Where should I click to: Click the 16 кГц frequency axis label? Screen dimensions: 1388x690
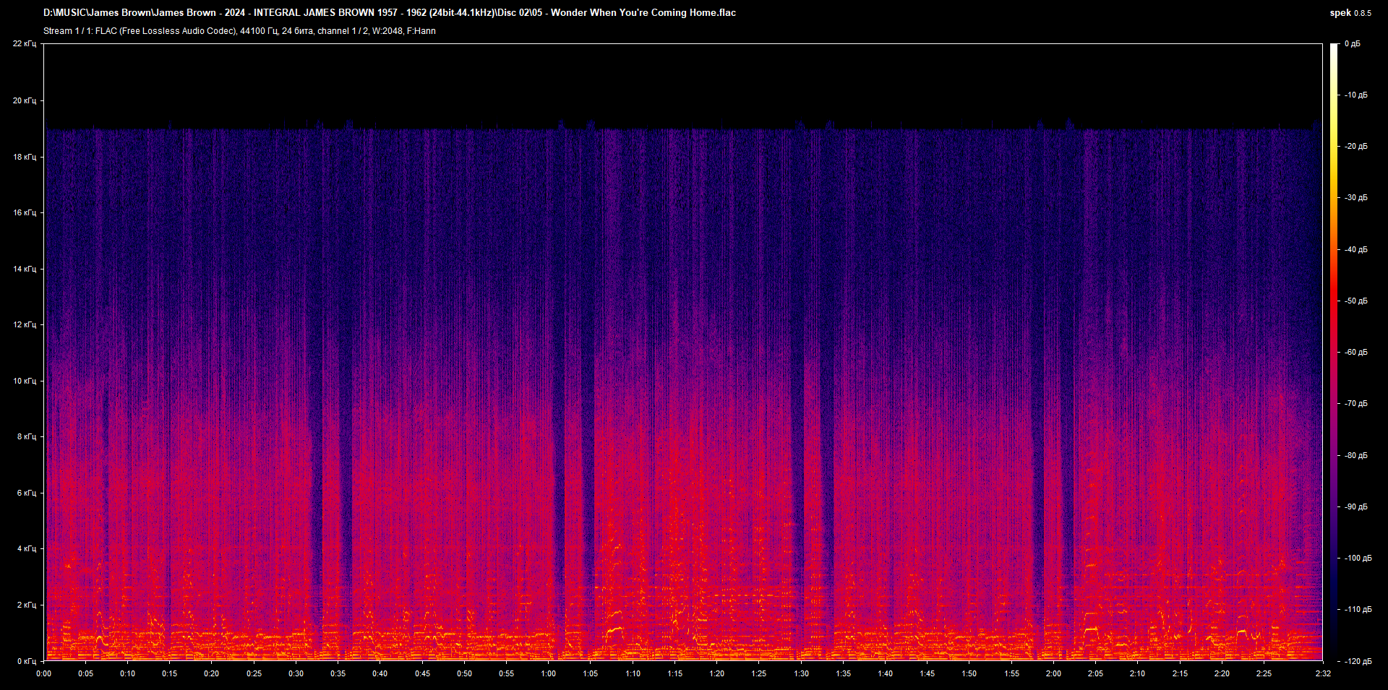[25, 212]
